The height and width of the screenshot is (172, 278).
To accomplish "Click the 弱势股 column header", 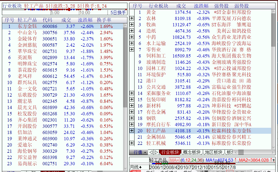I will point(242,6).
